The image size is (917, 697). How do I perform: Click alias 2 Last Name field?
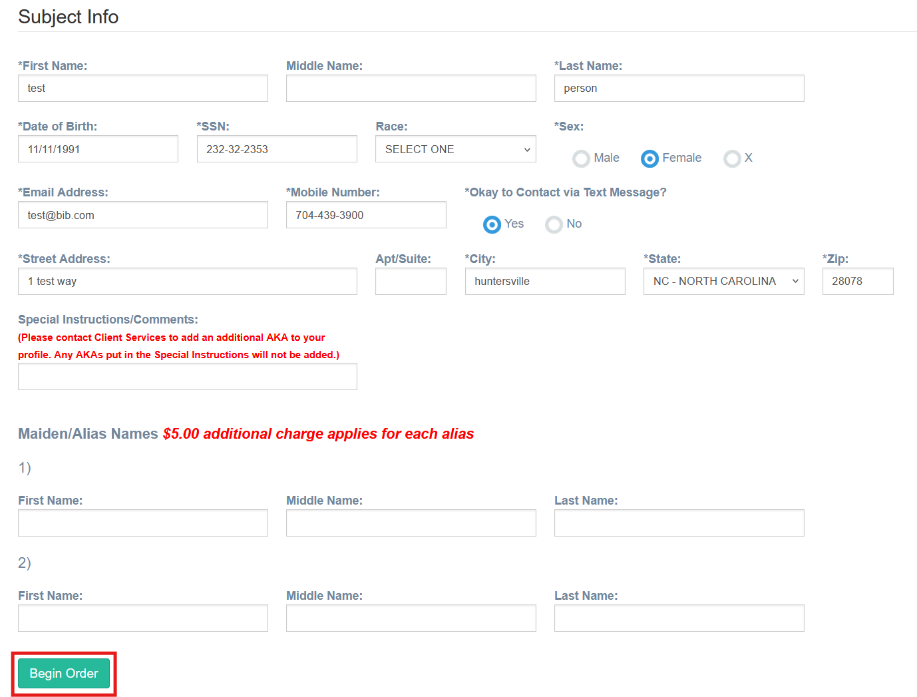point(679,618)
